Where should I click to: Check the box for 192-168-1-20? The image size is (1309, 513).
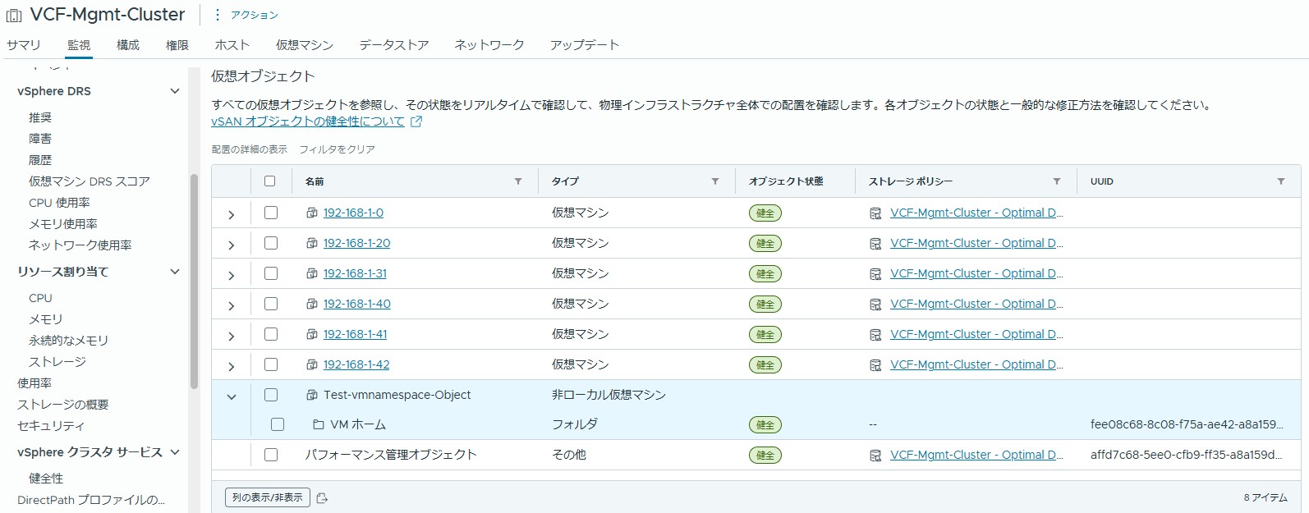click(271, 243)
